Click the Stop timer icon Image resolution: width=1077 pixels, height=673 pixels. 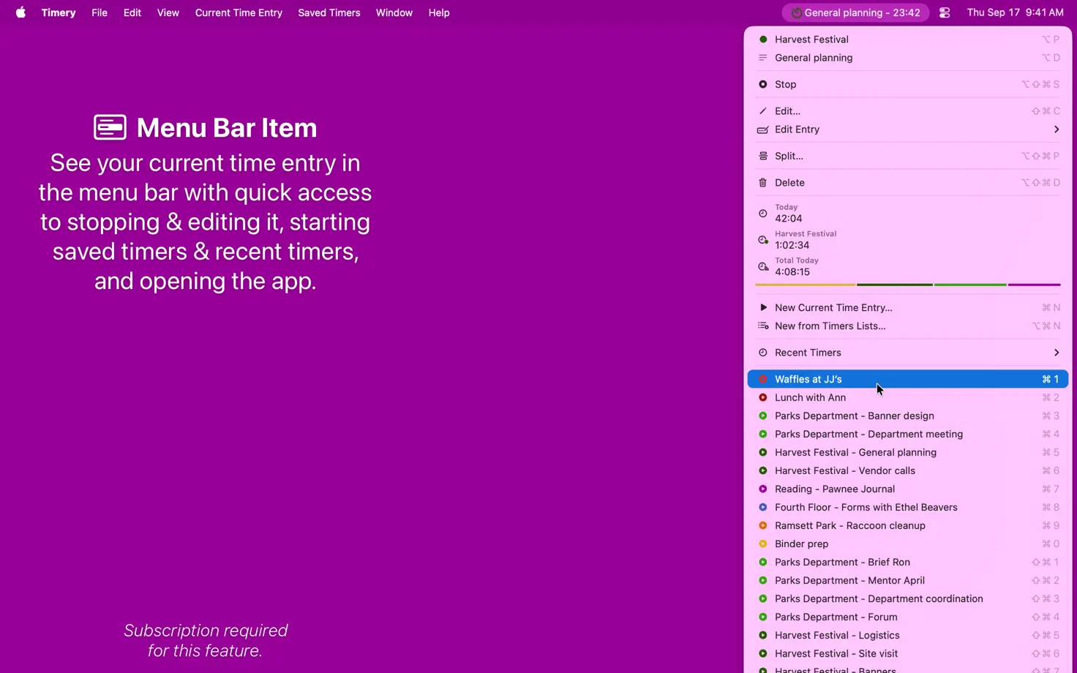click(762, 84)
